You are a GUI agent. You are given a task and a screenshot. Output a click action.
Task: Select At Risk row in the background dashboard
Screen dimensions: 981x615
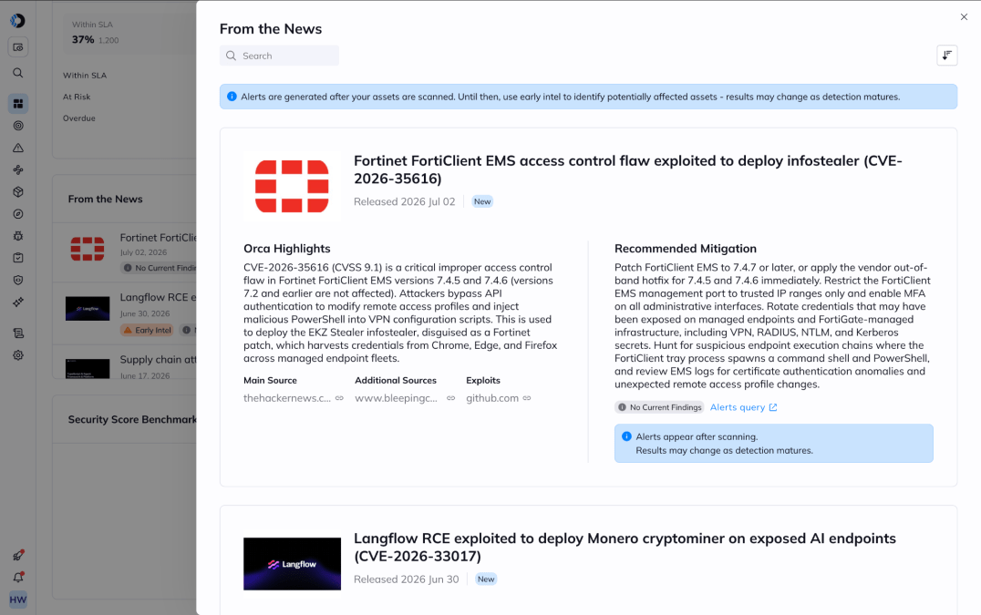click(x=77, y=97)
